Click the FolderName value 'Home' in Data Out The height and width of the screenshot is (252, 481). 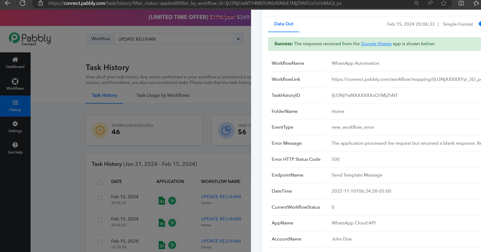point(338,111)
